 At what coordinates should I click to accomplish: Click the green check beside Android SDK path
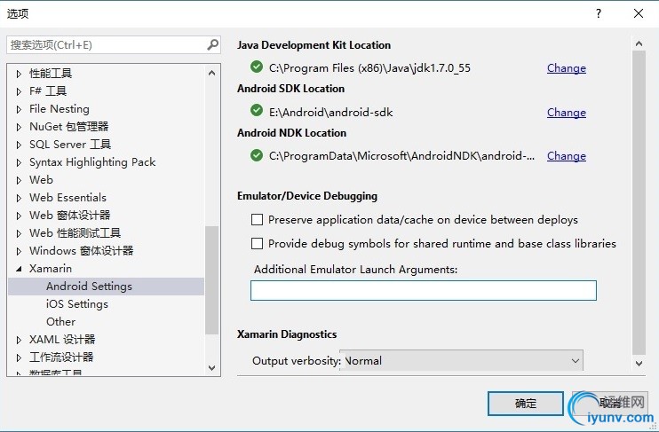[x=257, y=112]
